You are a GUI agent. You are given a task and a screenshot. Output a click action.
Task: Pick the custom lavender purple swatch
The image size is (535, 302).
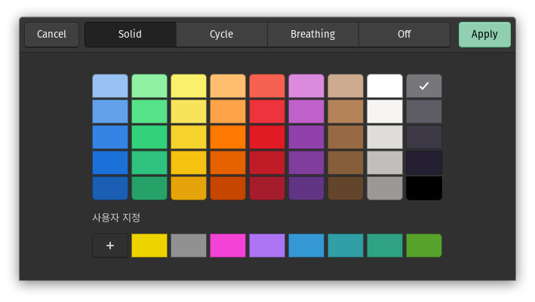(x=267, y=246)
